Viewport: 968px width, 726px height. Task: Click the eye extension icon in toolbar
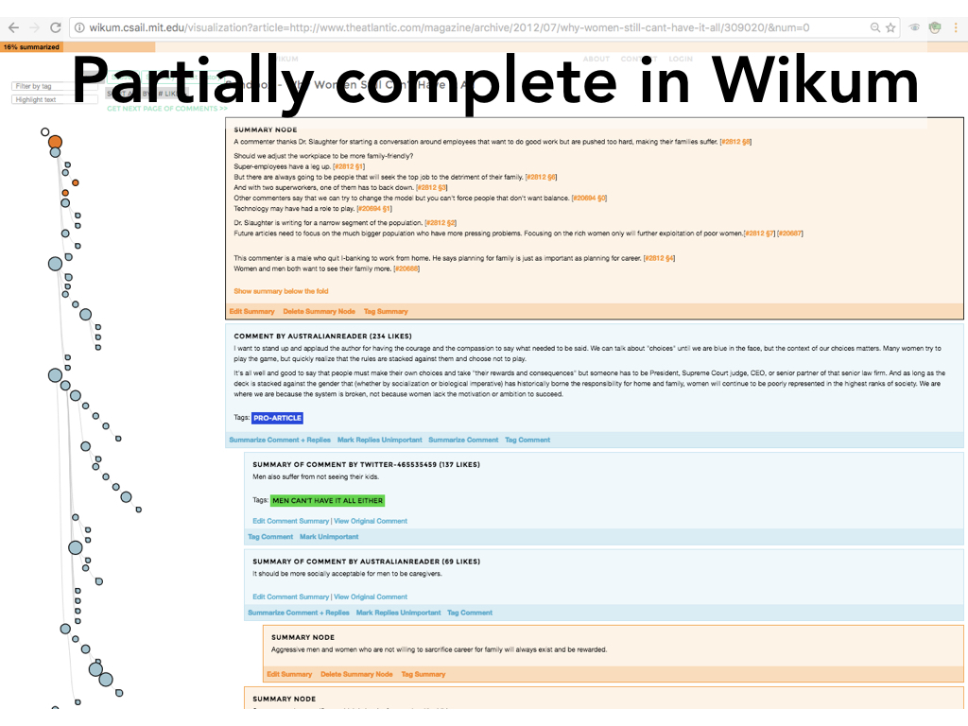[914, 27]
